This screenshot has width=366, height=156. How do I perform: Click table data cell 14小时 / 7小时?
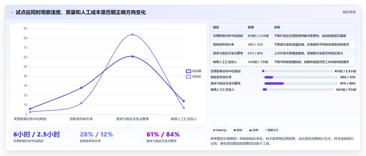[258, 62]
